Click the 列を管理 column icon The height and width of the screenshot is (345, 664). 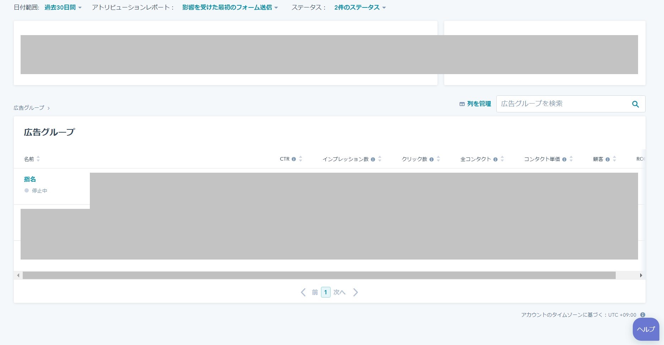(462, 104)
